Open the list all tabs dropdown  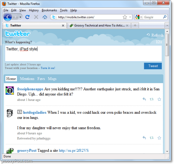tap(167, 25)
